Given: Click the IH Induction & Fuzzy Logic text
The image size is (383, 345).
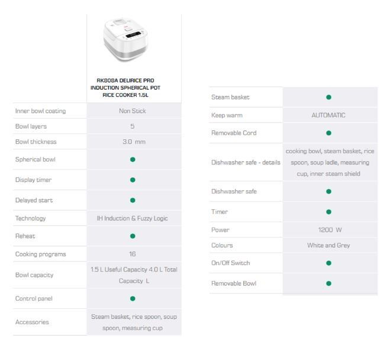Looking at the screenshot, I should (x=133, y=218).
